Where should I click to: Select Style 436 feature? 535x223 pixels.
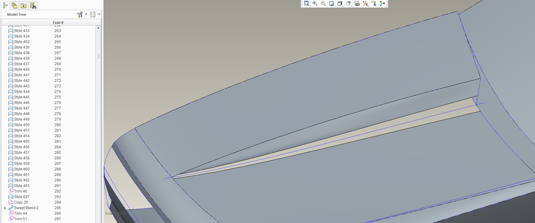pyautogui.click(x=22, y=47)
